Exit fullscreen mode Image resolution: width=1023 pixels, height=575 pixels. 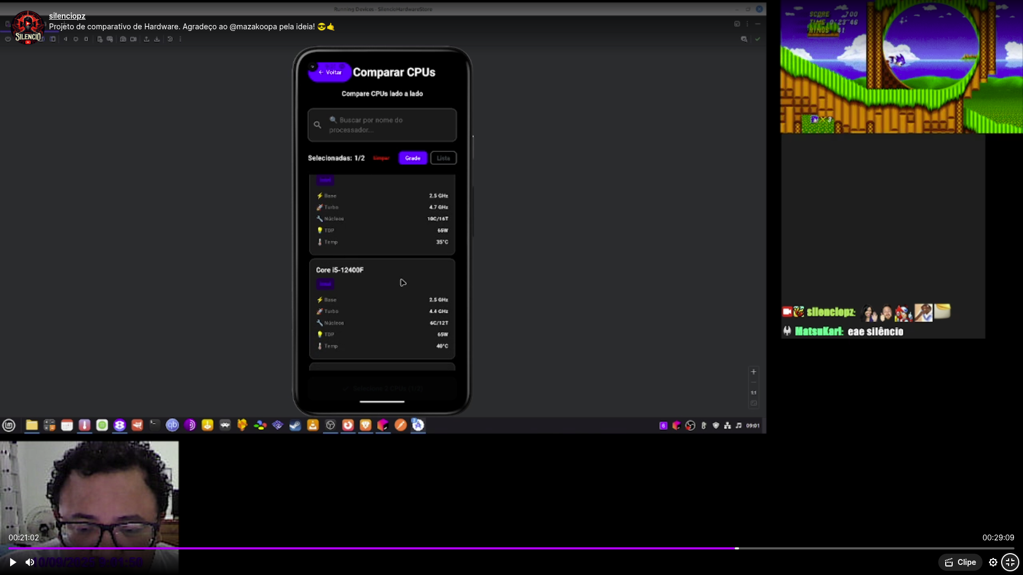pos(1010,562)
